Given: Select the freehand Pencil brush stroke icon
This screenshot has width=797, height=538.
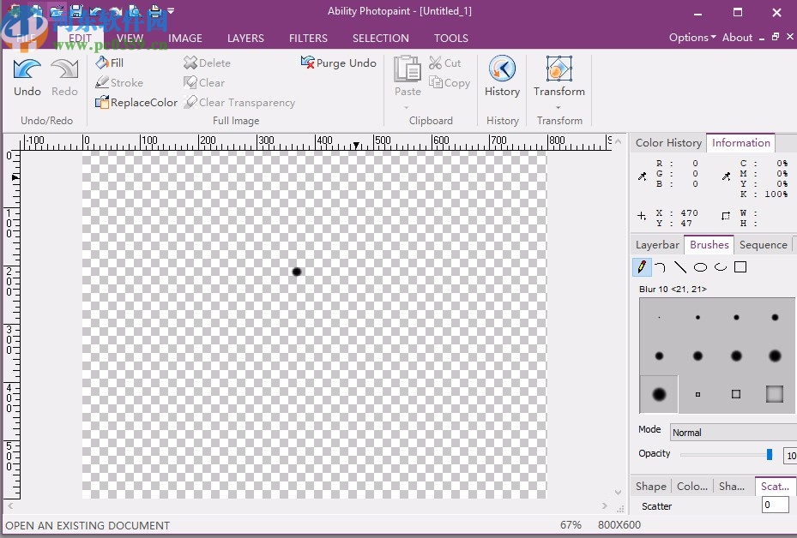Looking at the screenshot, I should 642,266.
